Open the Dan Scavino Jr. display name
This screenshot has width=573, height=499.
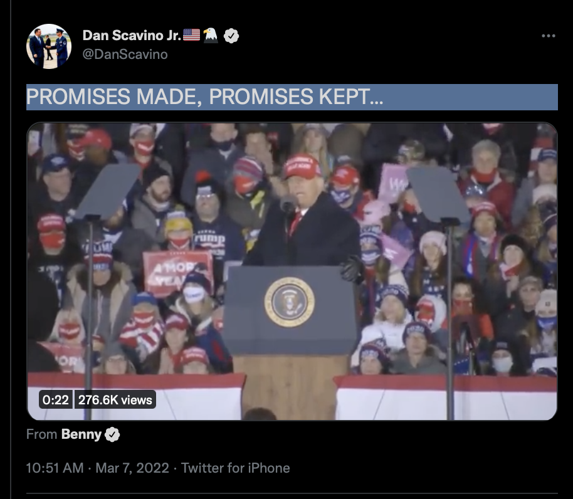point(132,36)
